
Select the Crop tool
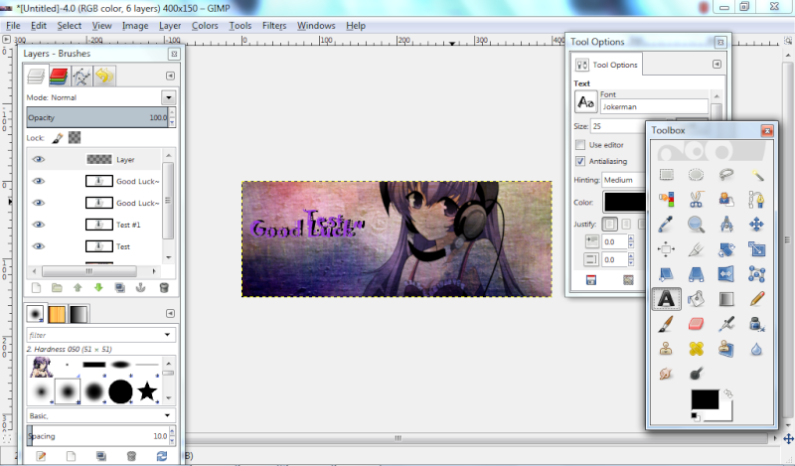[x=697, y=249]
